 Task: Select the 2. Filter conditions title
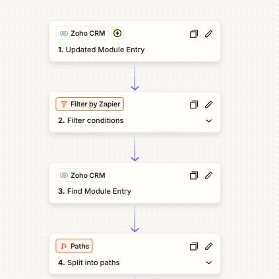(x=91, y=120)
